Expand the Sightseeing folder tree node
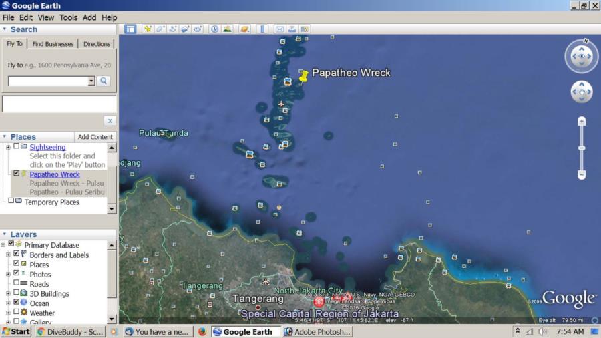601x338 pixels. [8, 147]
